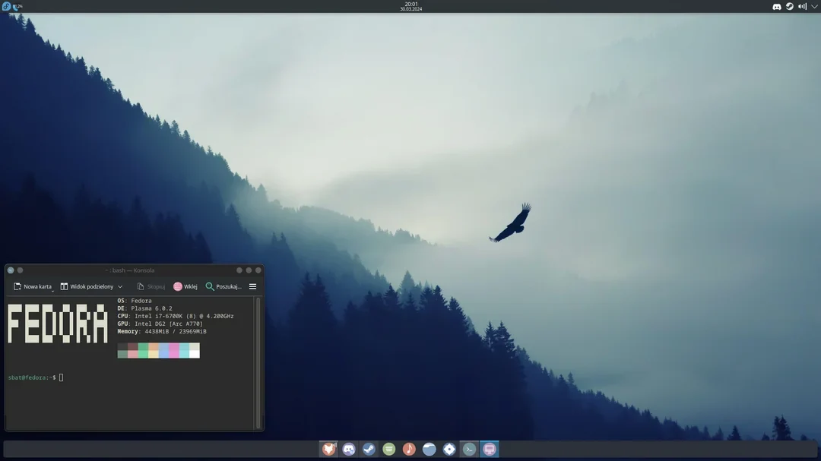Click the Discord system tray icon
The image size is (821, 461).
click(776, 6)
